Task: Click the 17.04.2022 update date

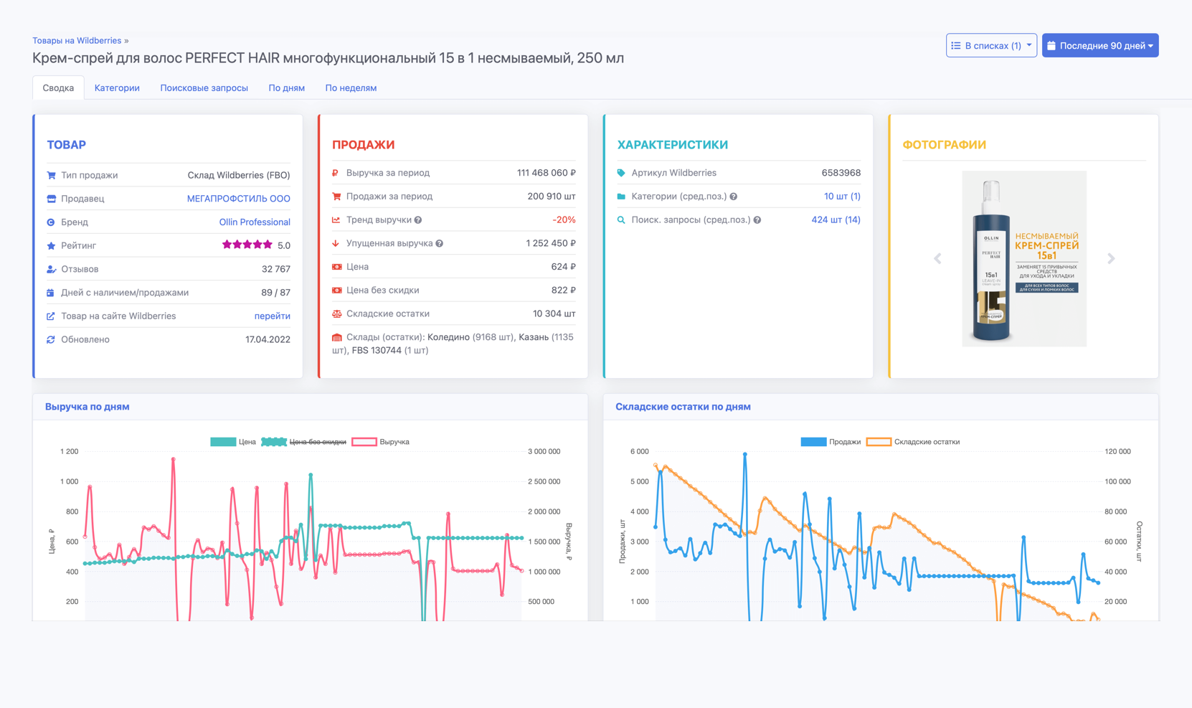Action: [x=268, y=340]
